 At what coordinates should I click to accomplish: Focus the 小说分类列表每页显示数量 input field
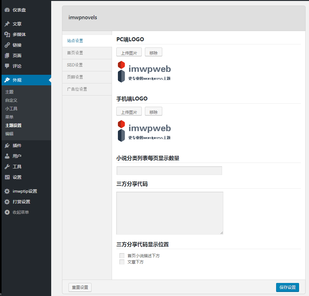pyautogui.click(x=169, y=171)
